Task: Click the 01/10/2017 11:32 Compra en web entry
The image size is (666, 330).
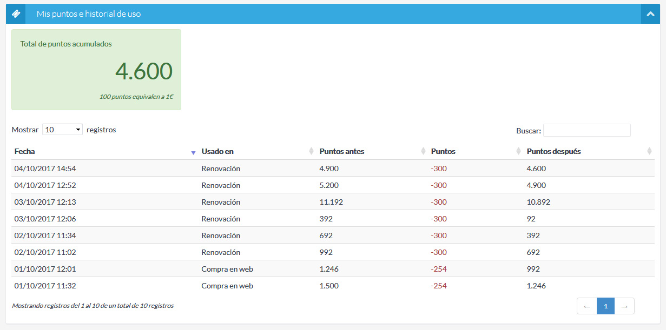Action: (x=227, y=286)
